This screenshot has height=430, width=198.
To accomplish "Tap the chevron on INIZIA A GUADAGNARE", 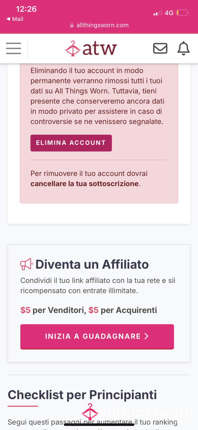I will coord(147,336).
